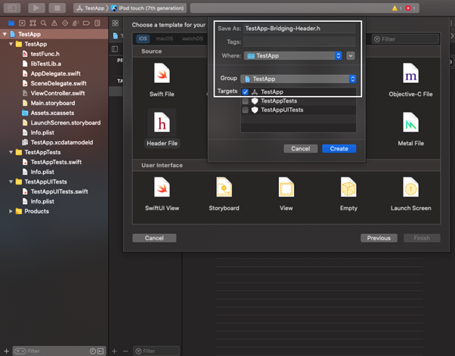Viewport: 455px width, 356px height.
Task: Select the iOS platform tab
Action: 143,39
